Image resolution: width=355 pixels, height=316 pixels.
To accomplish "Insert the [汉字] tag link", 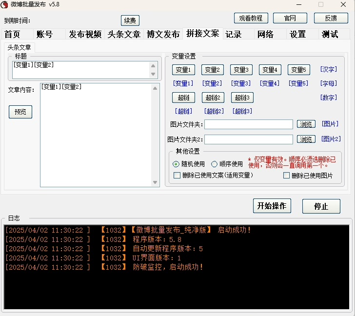I will (329, 69).
